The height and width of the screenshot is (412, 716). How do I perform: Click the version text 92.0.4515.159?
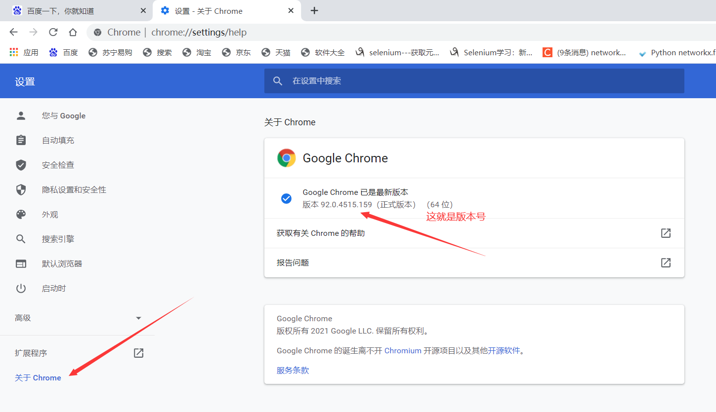coord(346,204)
